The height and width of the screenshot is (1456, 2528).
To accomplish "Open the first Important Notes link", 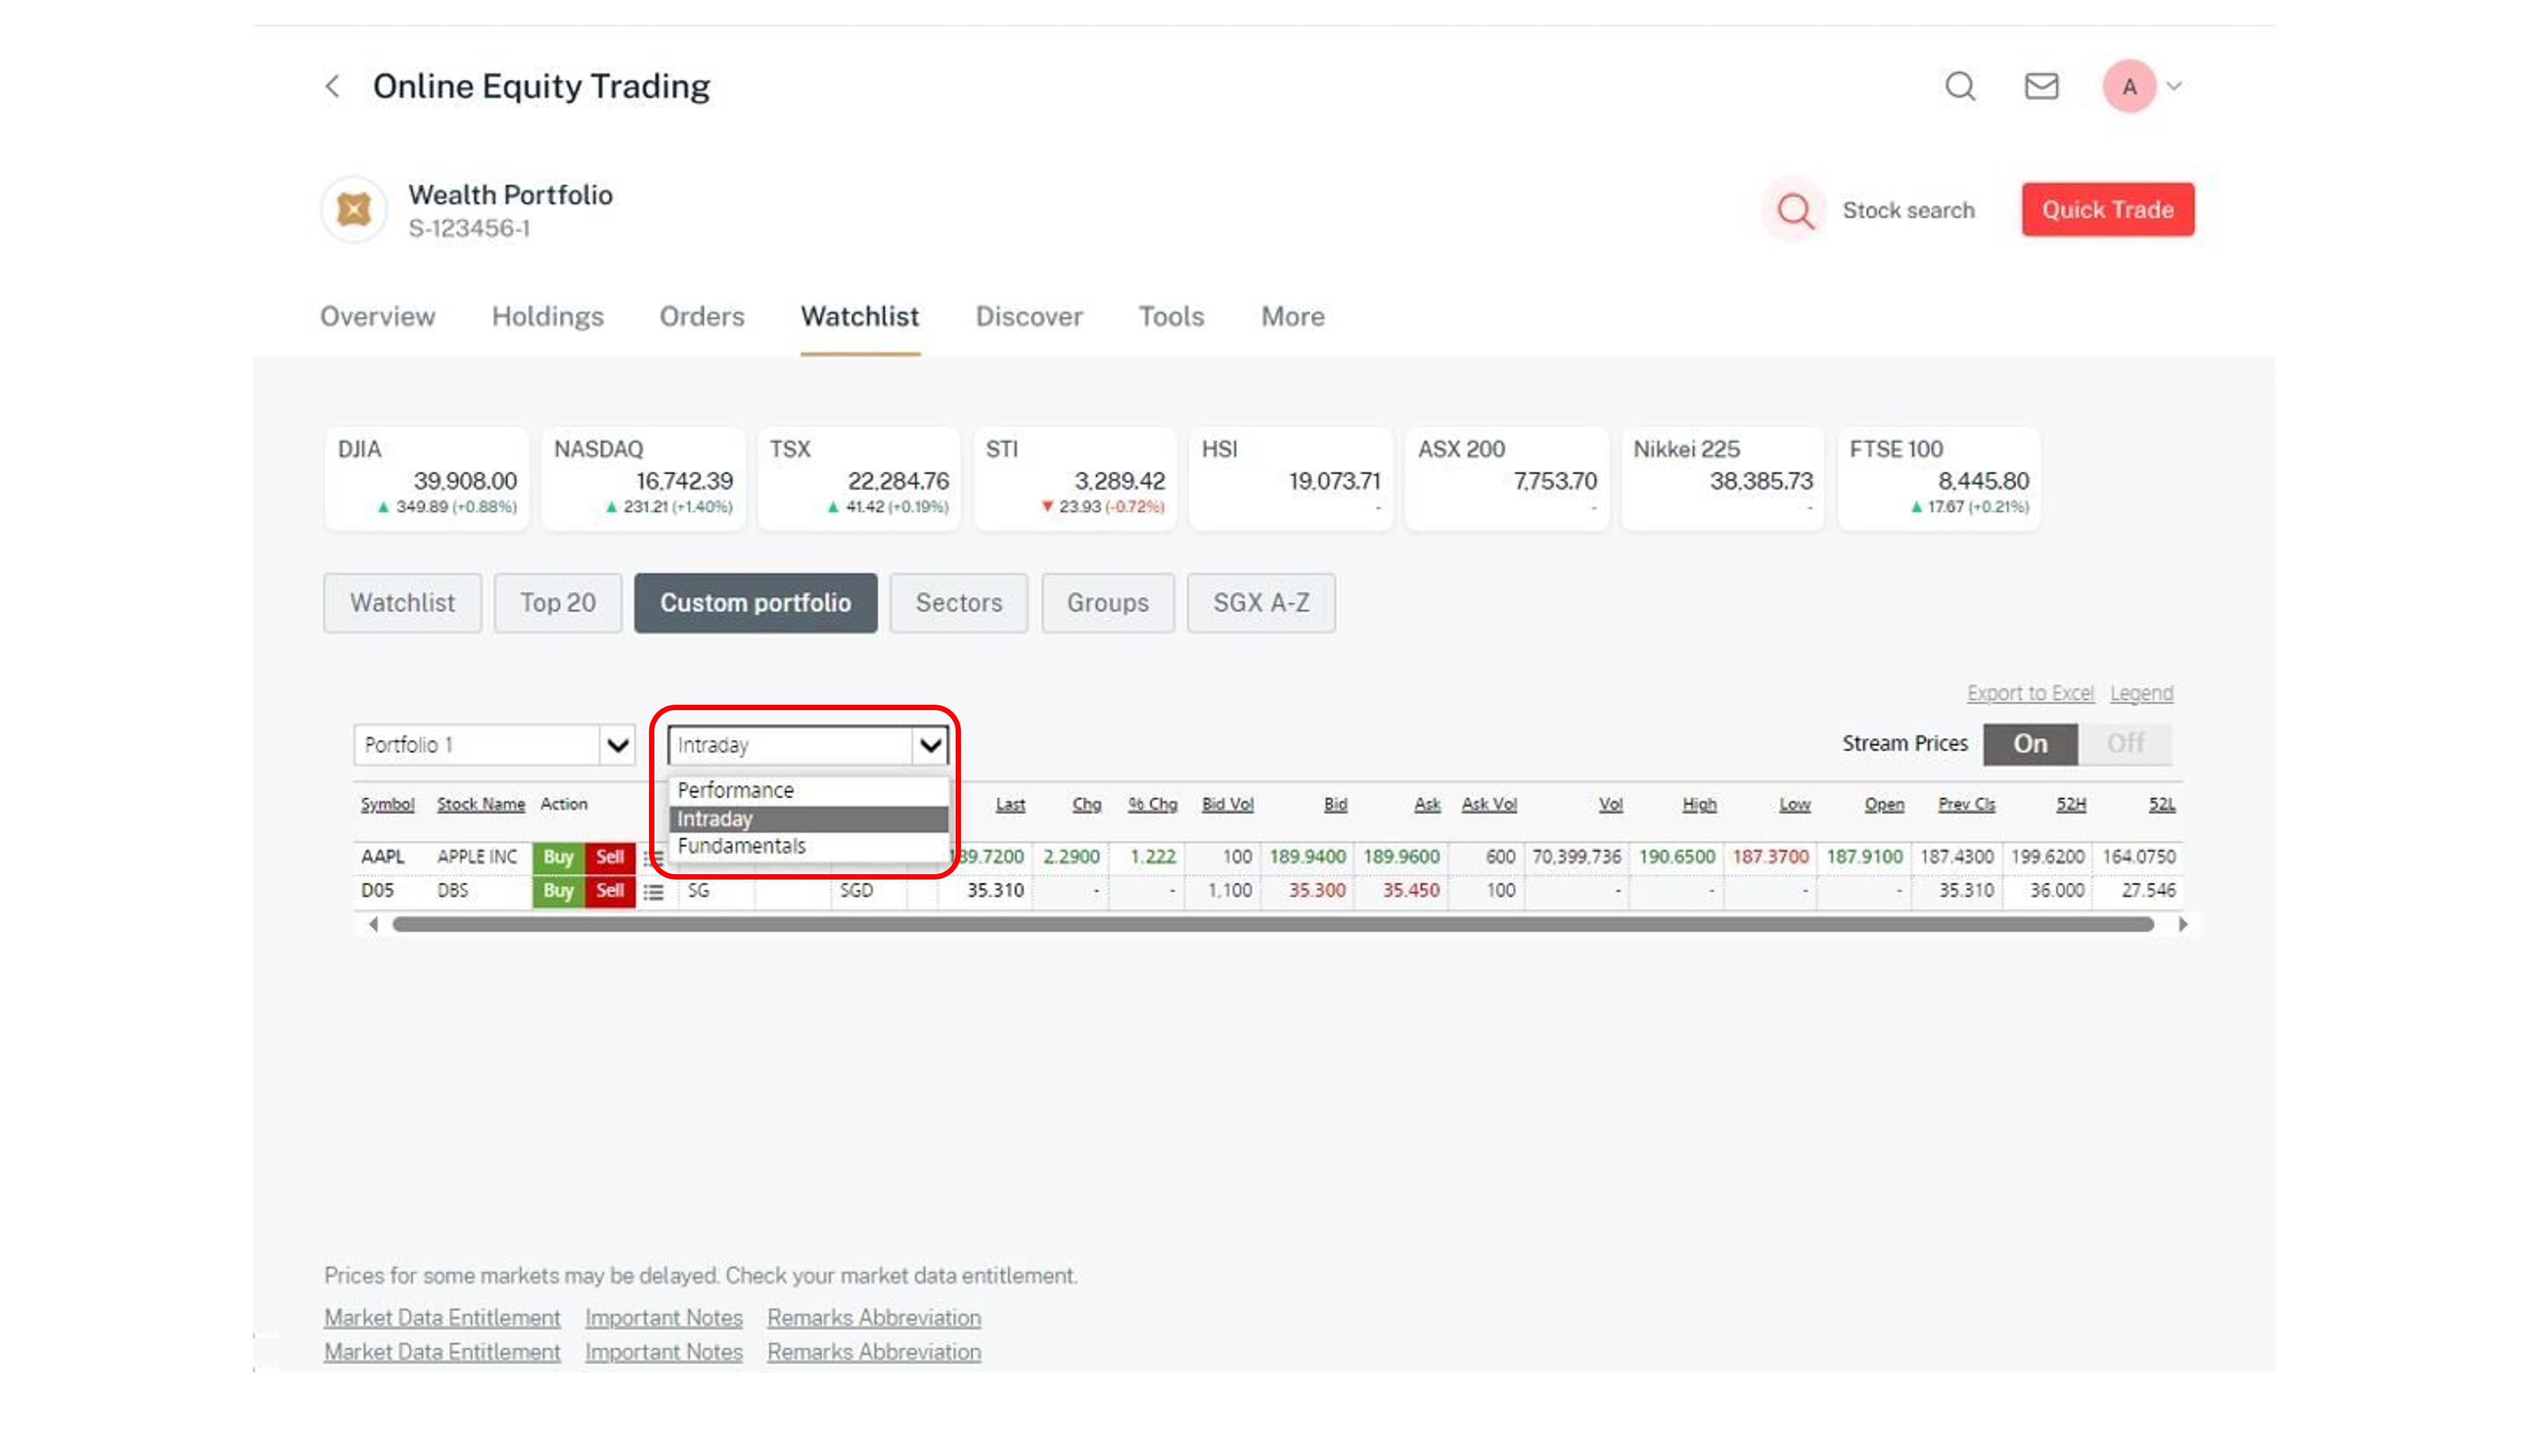I will point(664,1318).
